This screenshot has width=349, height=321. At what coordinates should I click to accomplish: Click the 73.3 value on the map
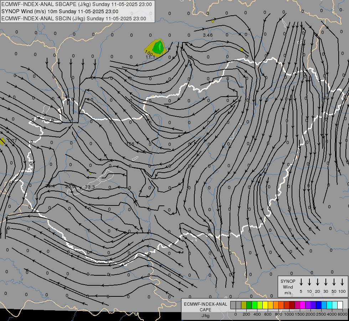[90, 187]
